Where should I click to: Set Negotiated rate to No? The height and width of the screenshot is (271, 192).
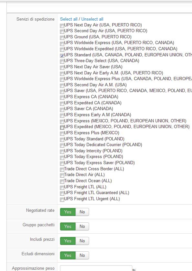pyautogui.click(x=82, y=212)
